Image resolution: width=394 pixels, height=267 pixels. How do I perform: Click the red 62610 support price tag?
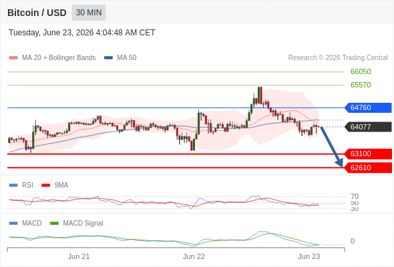[x=368, y=168]
